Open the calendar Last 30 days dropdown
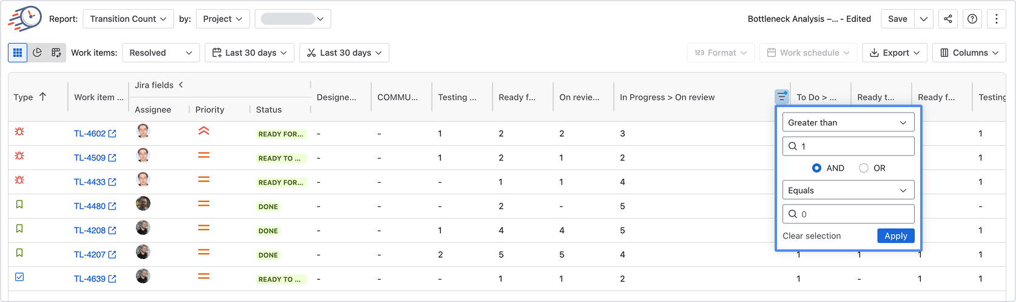 click(249, 53)
